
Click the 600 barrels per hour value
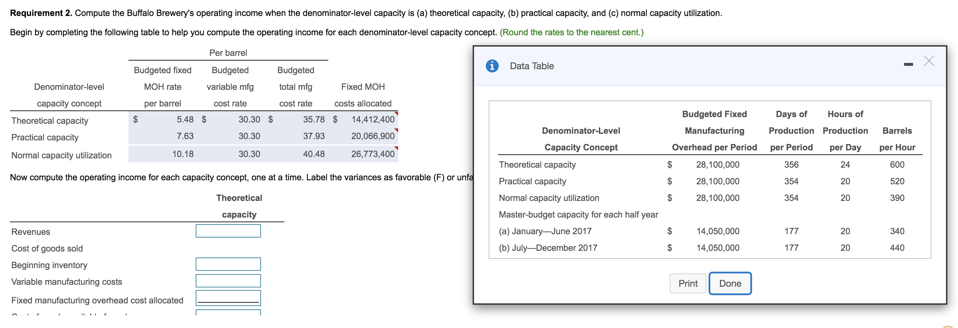point(897,165)
